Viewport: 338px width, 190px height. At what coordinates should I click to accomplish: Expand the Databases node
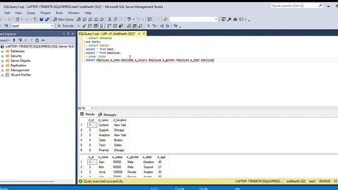tap(2, 51)
